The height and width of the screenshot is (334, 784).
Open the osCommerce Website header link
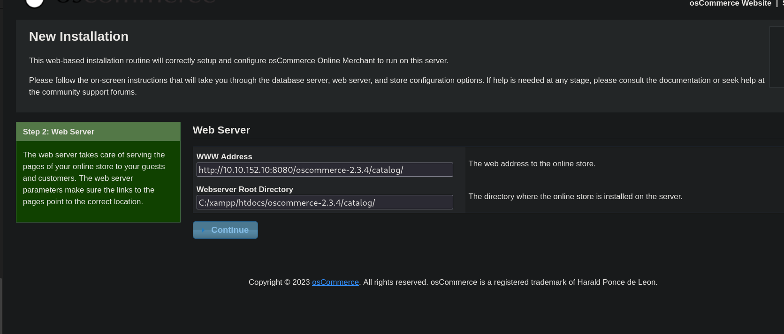pos(730,4)
